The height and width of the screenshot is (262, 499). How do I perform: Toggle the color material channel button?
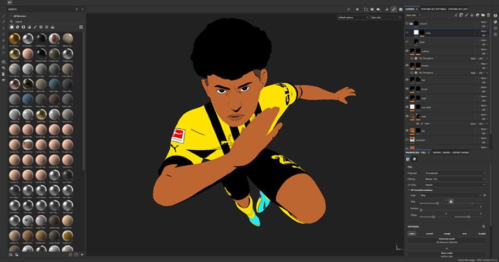point(412,233)
